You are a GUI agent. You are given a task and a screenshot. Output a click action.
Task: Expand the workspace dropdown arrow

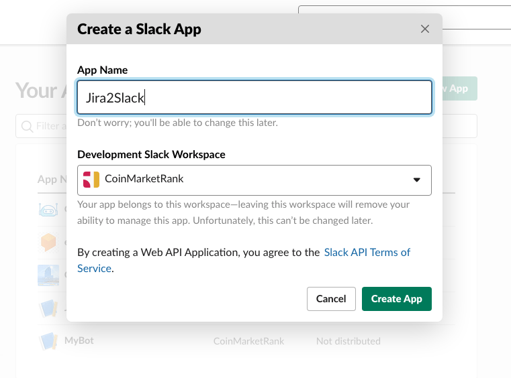point(416,180)
